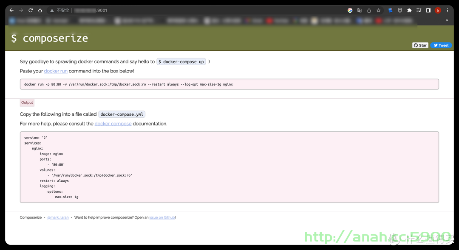Open the issue on Github link
459x250 pixels.
coord(162,217)
